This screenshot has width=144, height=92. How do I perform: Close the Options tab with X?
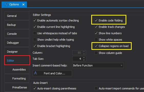(23, 4)
